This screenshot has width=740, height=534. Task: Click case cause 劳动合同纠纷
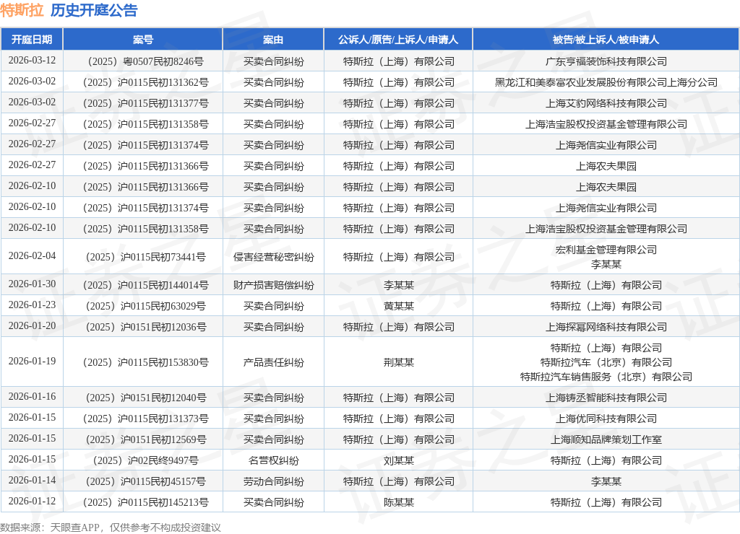[273, 482]
